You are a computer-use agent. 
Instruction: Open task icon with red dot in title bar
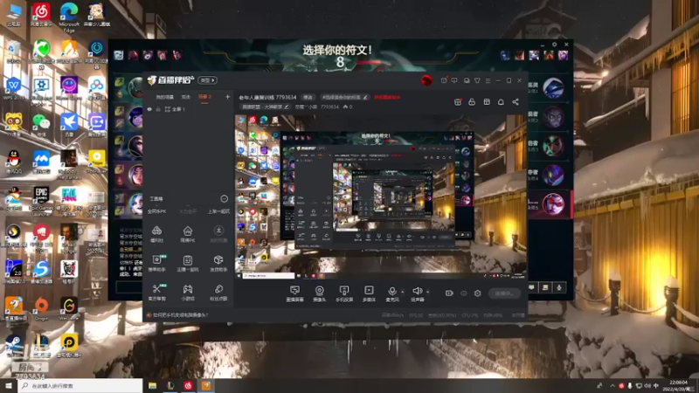(x=444, y=80)
